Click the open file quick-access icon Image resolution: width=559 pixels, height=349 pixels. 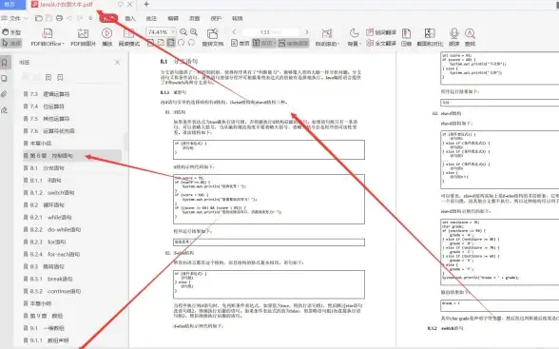coord(39,18)
